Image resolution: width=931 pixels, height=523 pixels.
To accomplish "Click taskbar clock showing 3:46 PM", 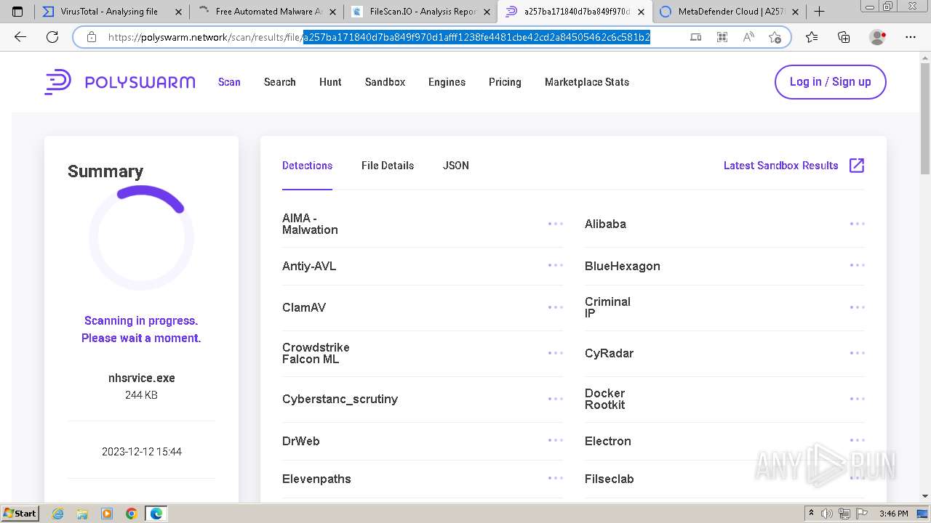I will [893, 514].
